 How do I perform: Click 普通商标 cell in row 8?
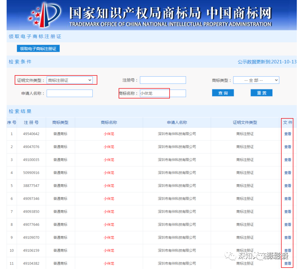click(60, 224)
